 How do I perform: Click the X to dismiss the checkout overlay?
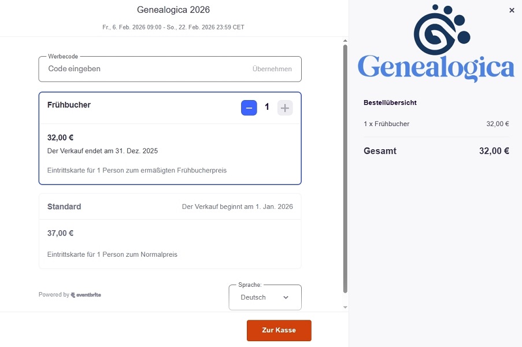(511, 10)
